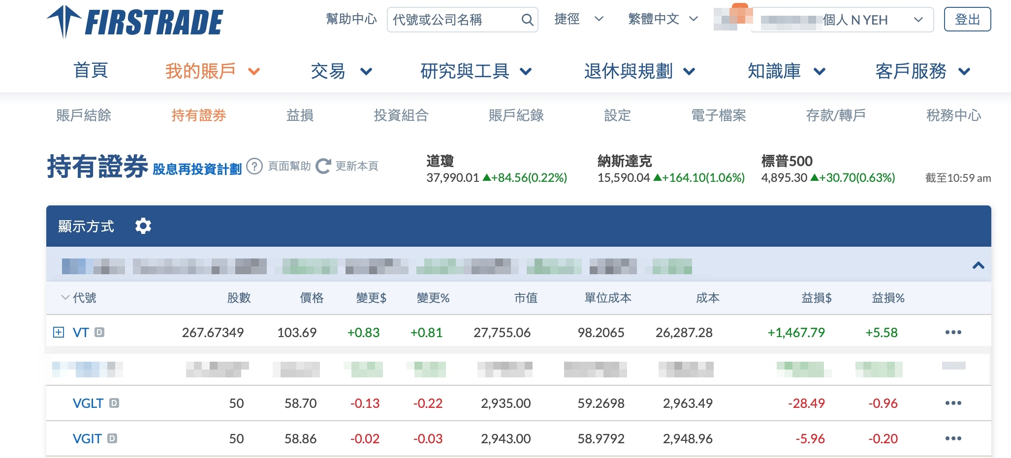The image size is (1011, 458).
Task: Click 更新本頁 refresh link
Action: pyautogui.click(x=357, y=166)
